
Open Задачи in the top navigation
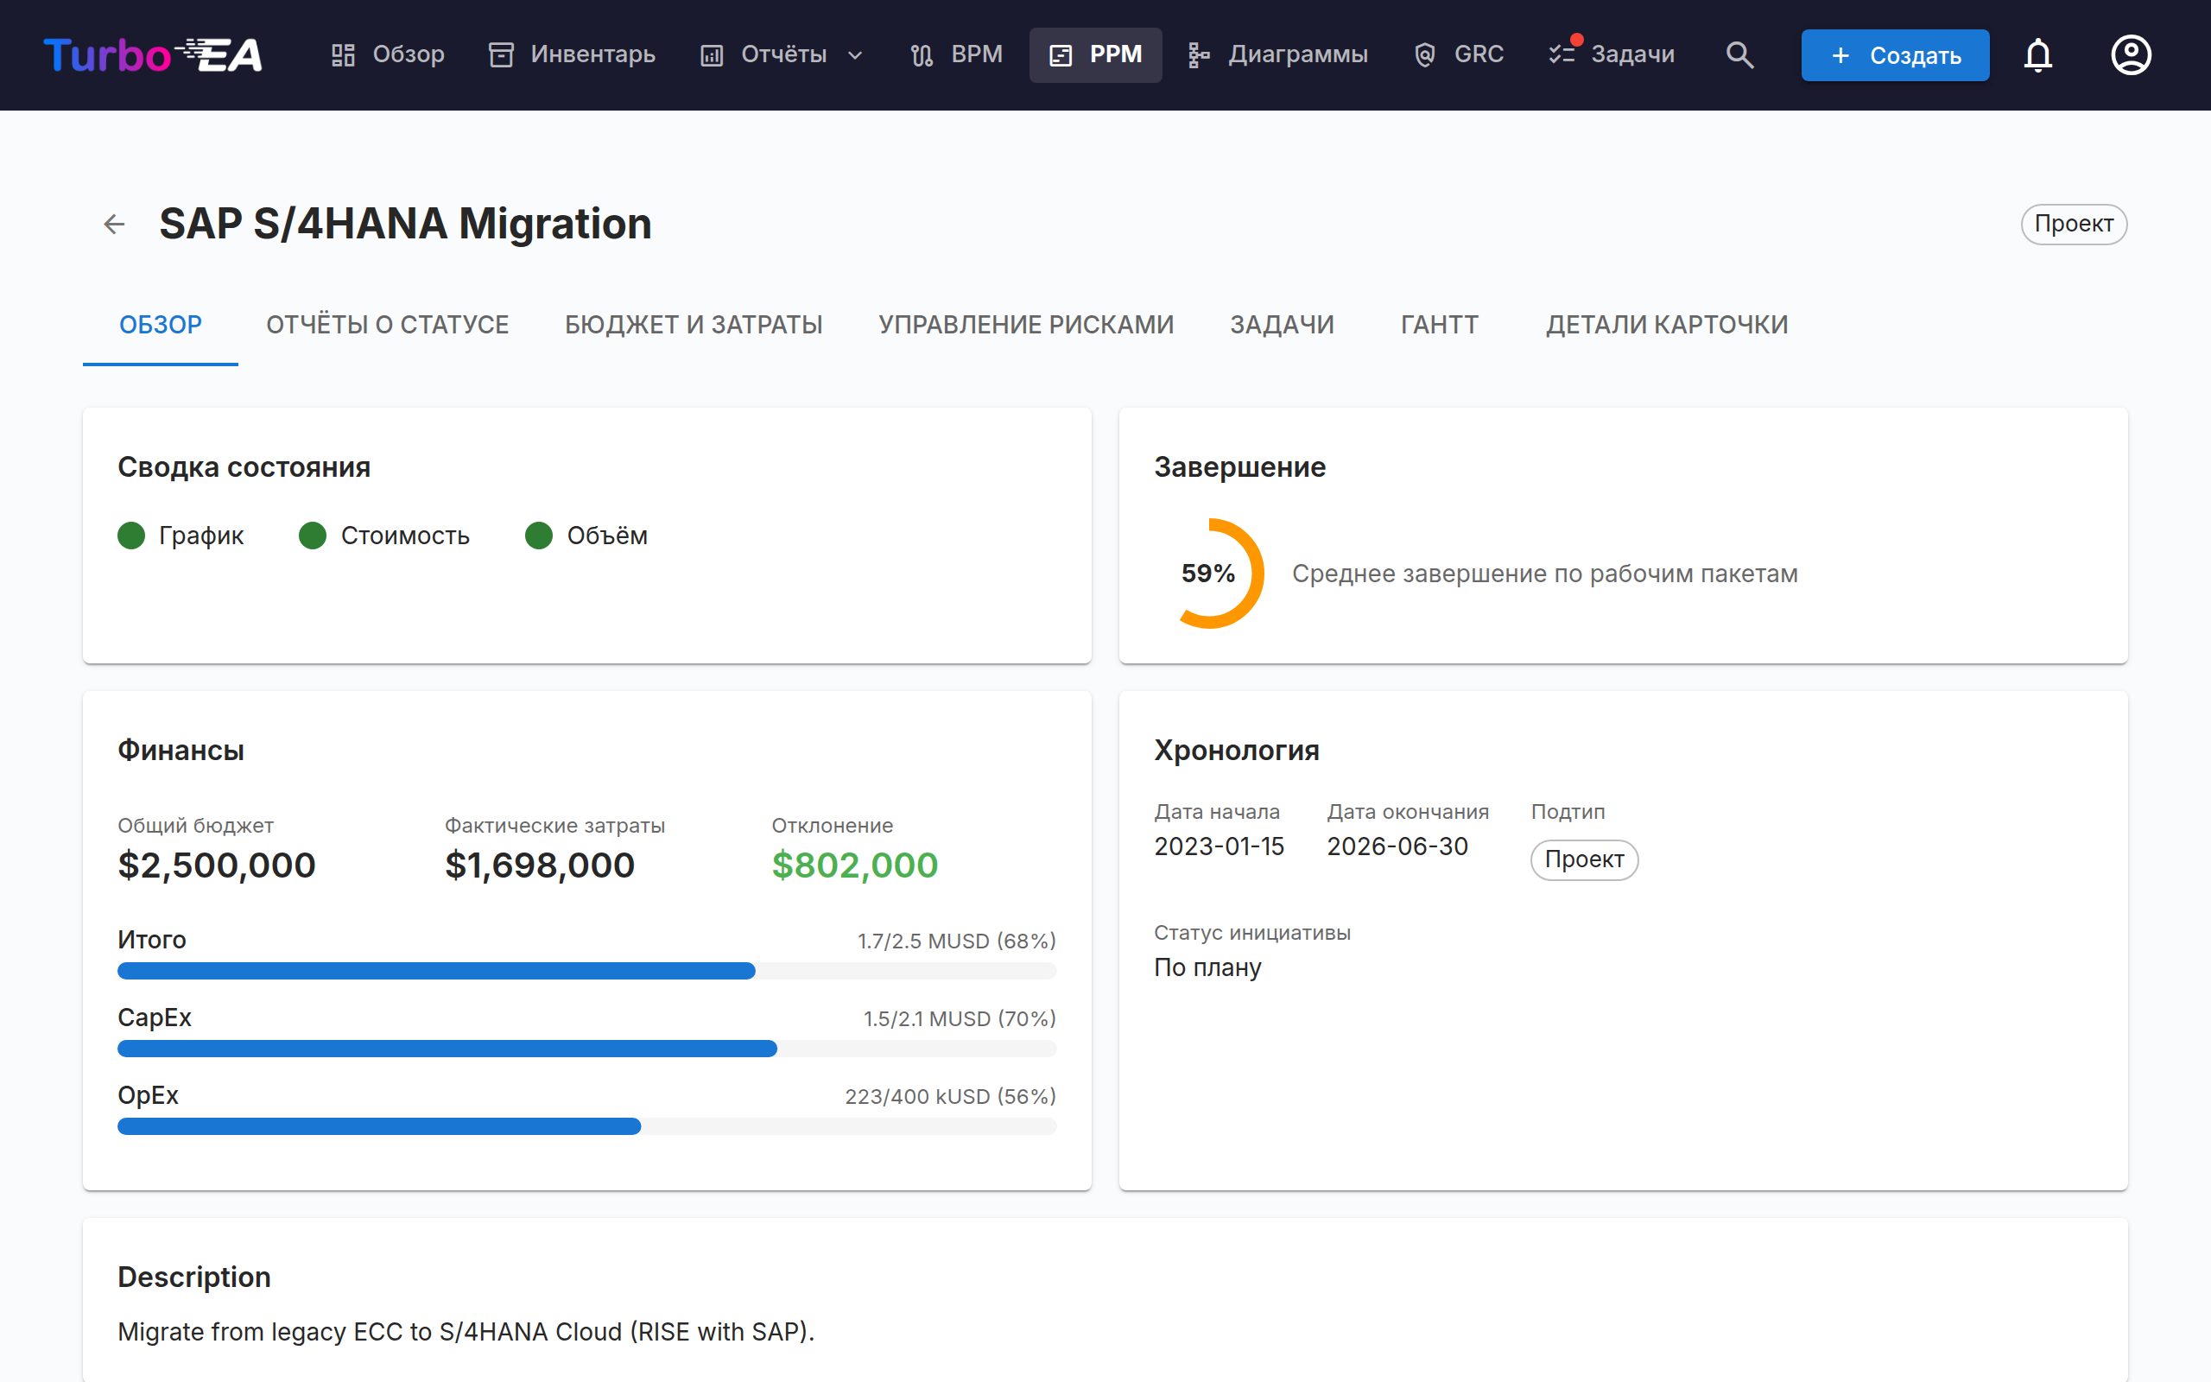click(x=1612, y=54)
